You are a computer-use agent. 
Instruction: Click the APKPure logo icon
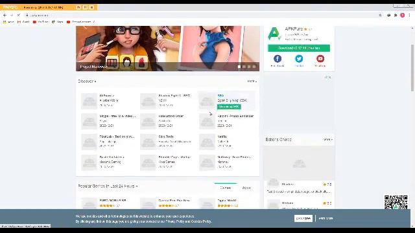click(x=274, y=34)
